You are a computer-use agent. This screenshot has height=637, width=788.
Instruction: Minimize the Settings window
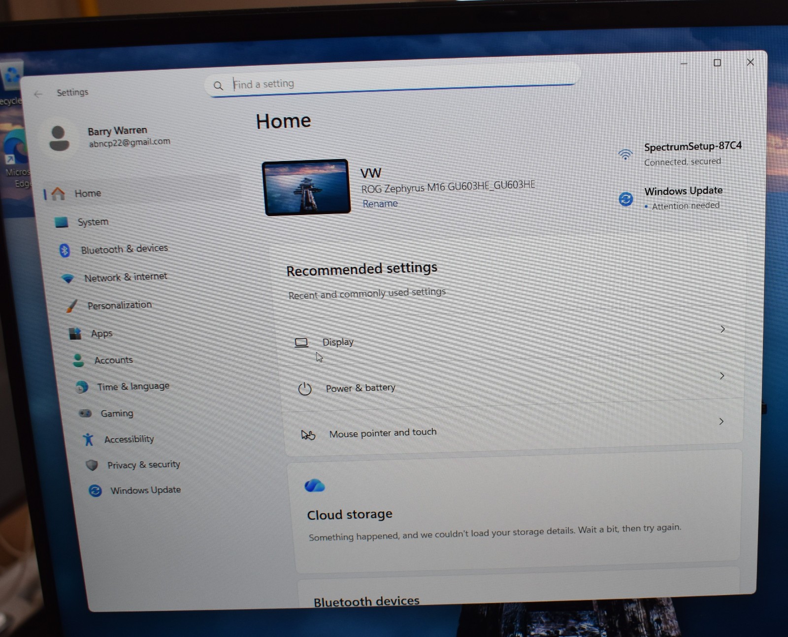(x=684, y=64)
